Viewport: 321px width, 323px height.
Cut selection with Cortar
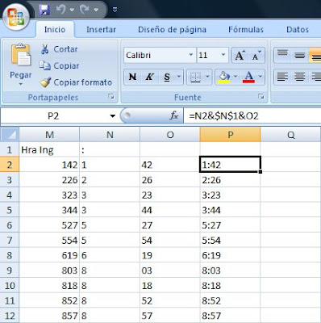[59, 49]
